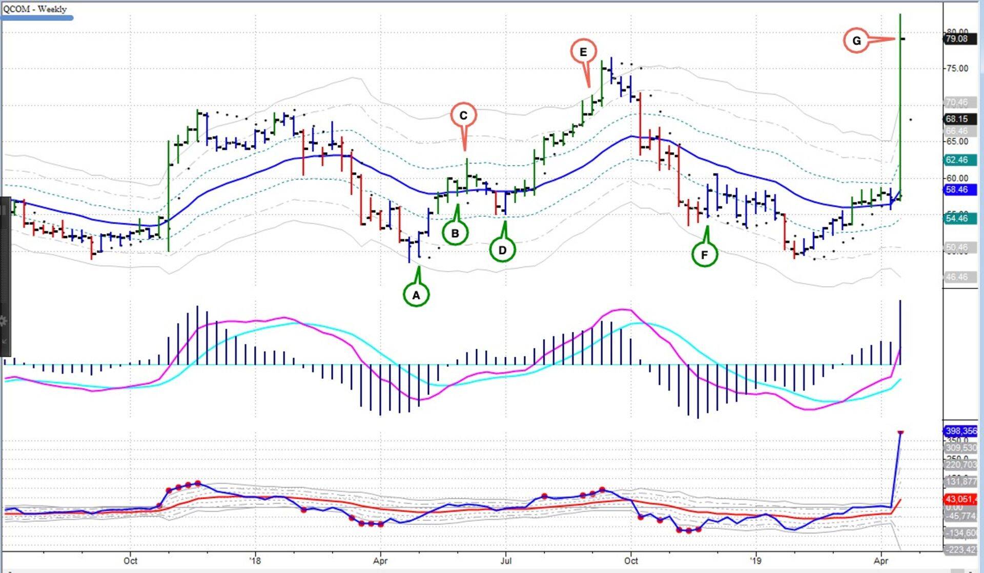Click the QCOM - Weekly chart title
The width and height of the screenshot is (984, 573).
pos(34,9)
